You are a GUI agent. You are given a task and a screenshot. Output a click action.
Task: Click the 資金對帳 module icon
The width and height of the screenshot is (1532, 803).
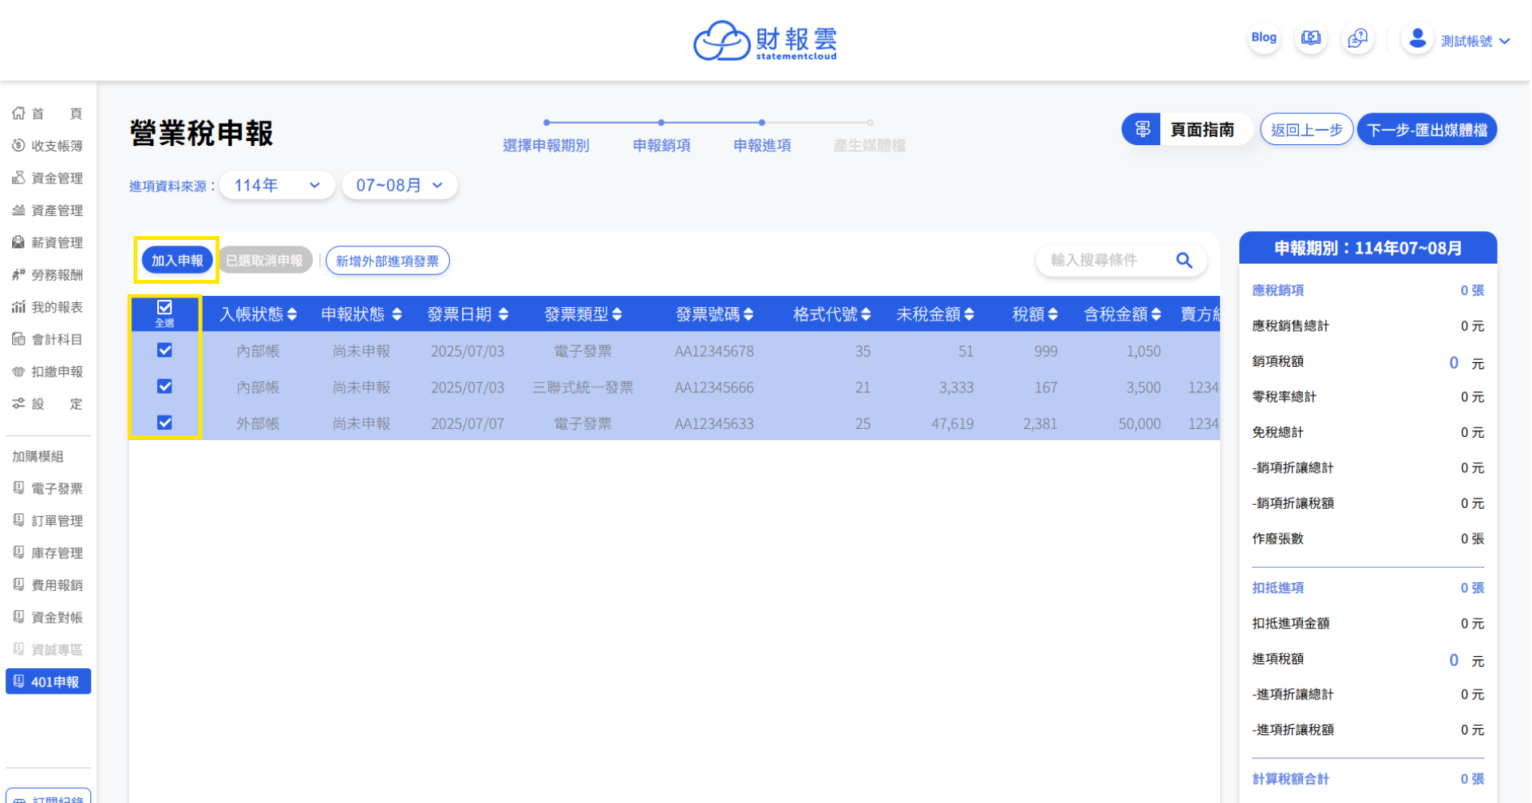[18, 616]
